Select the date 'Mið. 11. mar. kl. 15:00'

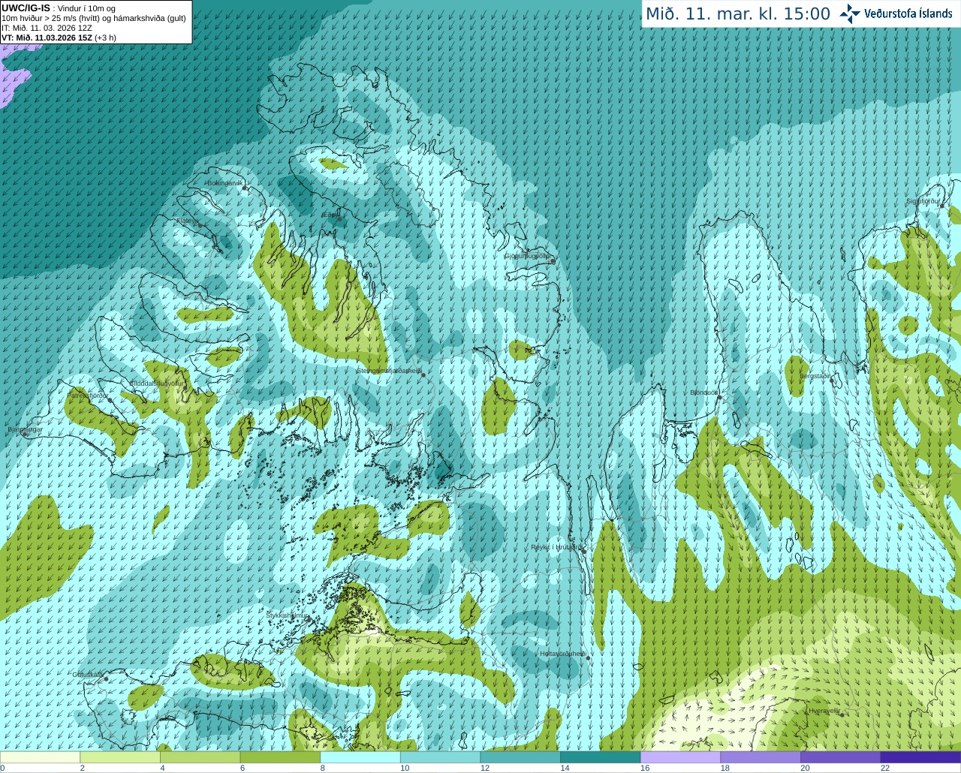point(738,14)
